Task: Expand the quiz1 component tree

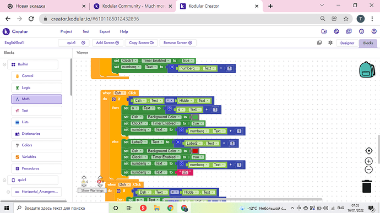Action: coord(4,180)
